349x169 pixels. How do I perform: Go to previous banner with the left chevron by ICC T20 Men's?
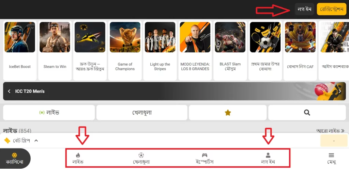[9, 91]
